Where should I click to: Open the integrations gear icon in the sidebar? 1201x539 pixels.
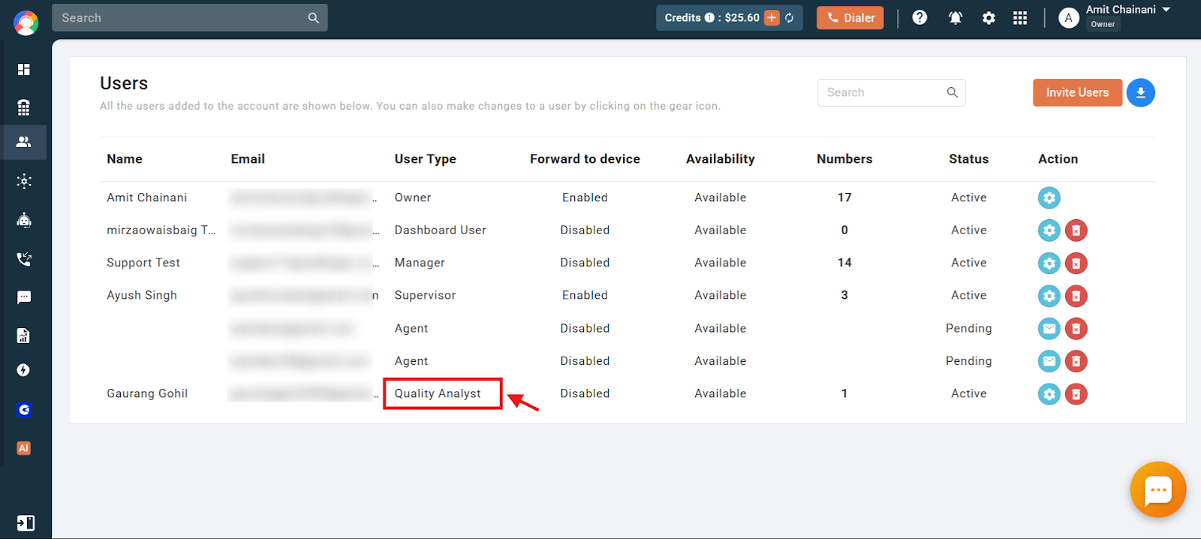pos(24,181)
